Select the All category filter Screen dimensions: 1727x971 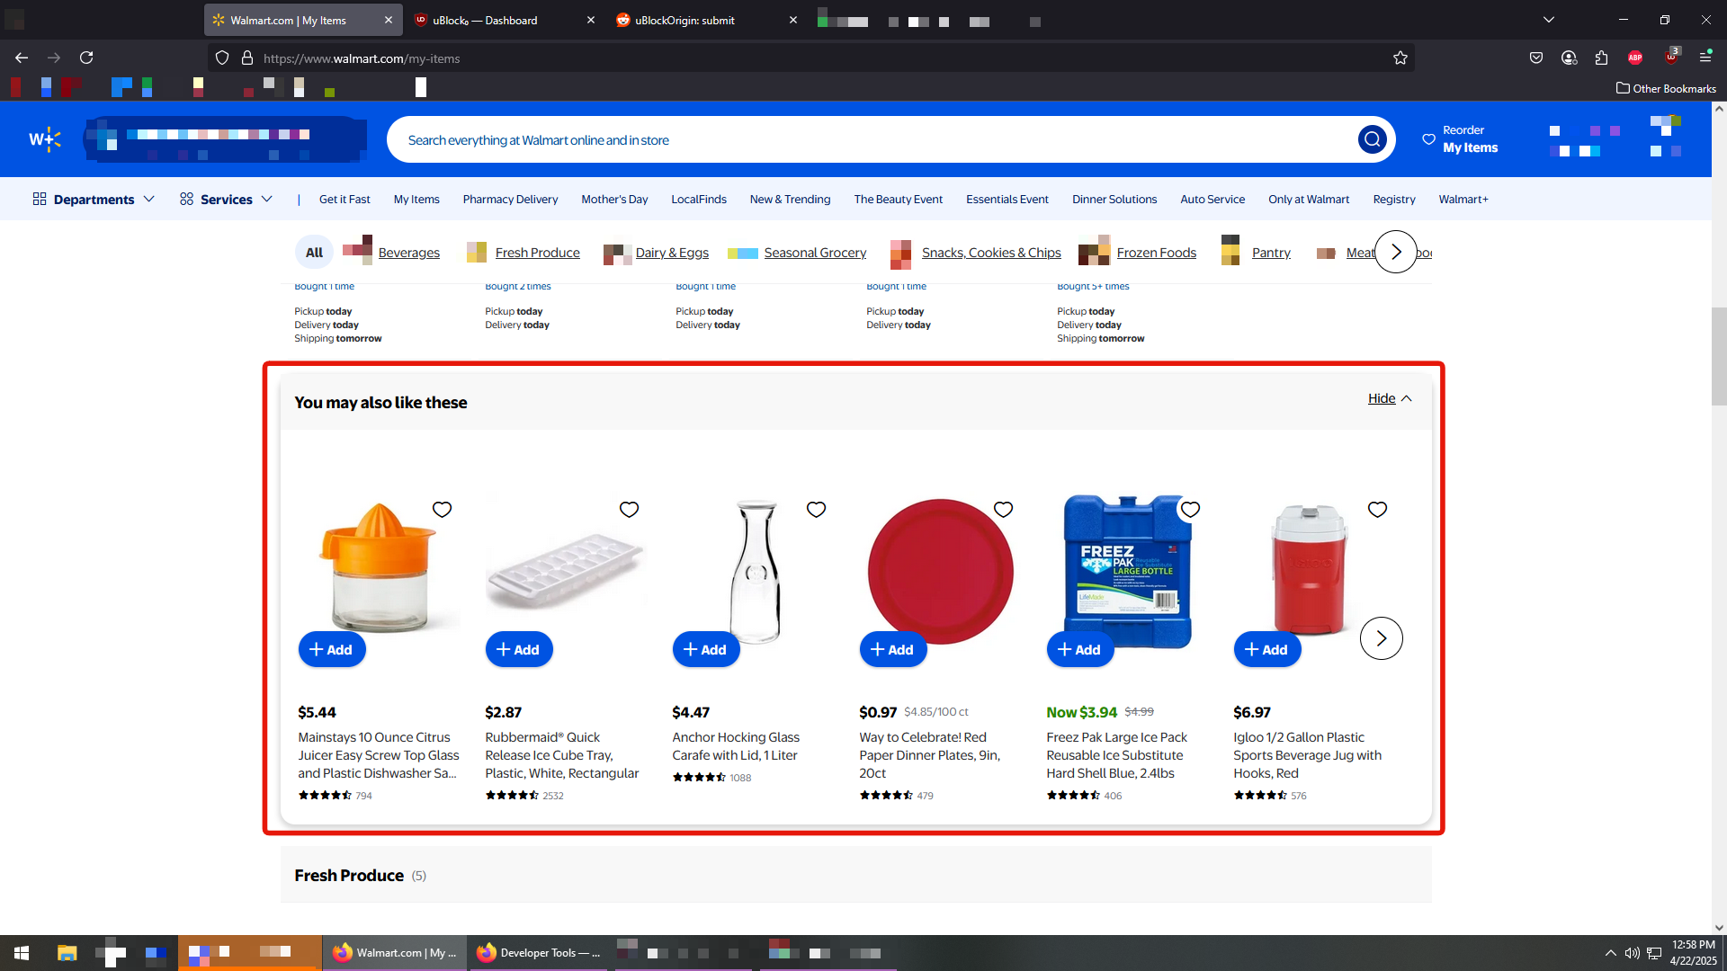click(314, 252)
